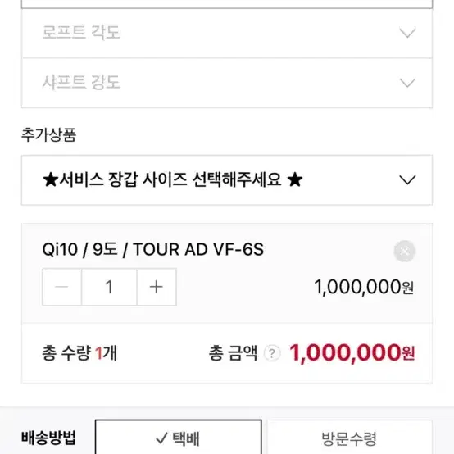This screenshot has height=454, width=454.
Task: Select 택배 delivery method
Action: tap(178, 438)
